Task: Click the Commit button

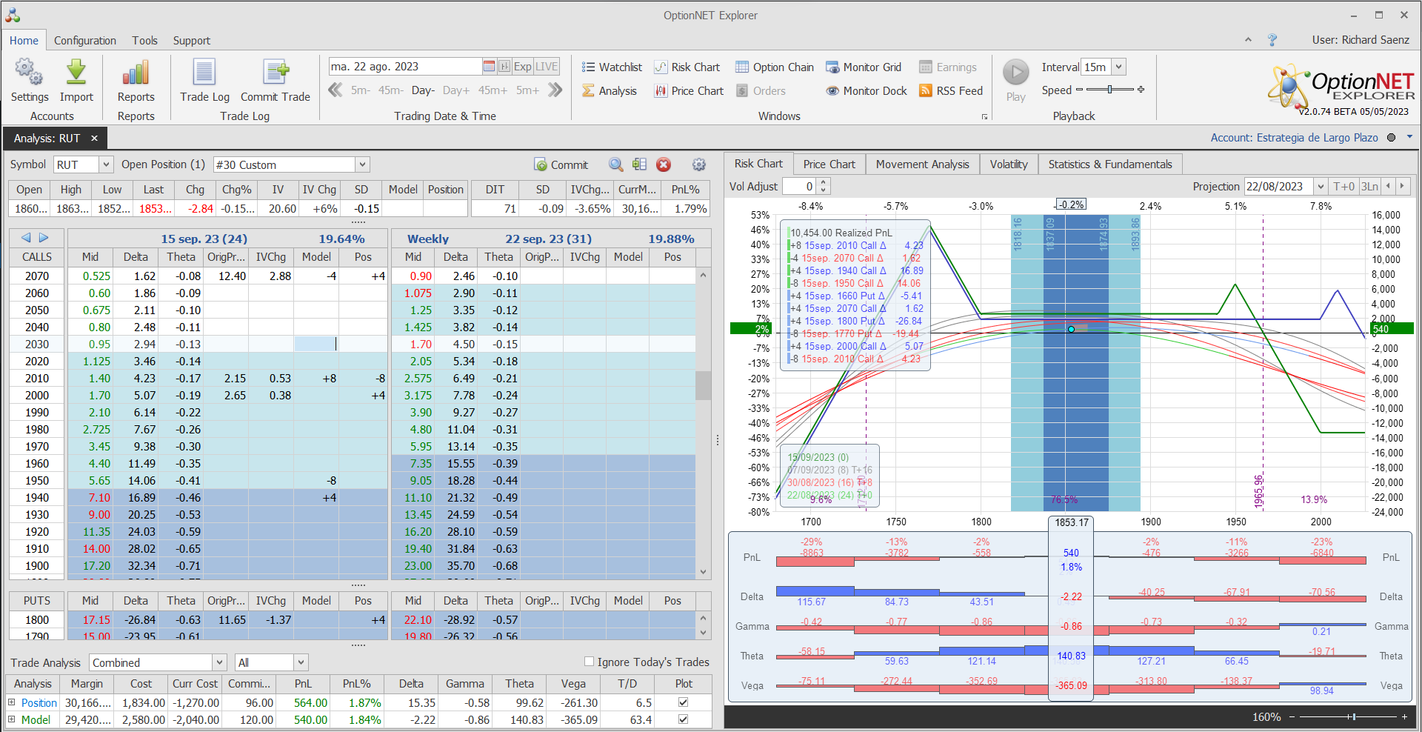Action: [561, 164]
